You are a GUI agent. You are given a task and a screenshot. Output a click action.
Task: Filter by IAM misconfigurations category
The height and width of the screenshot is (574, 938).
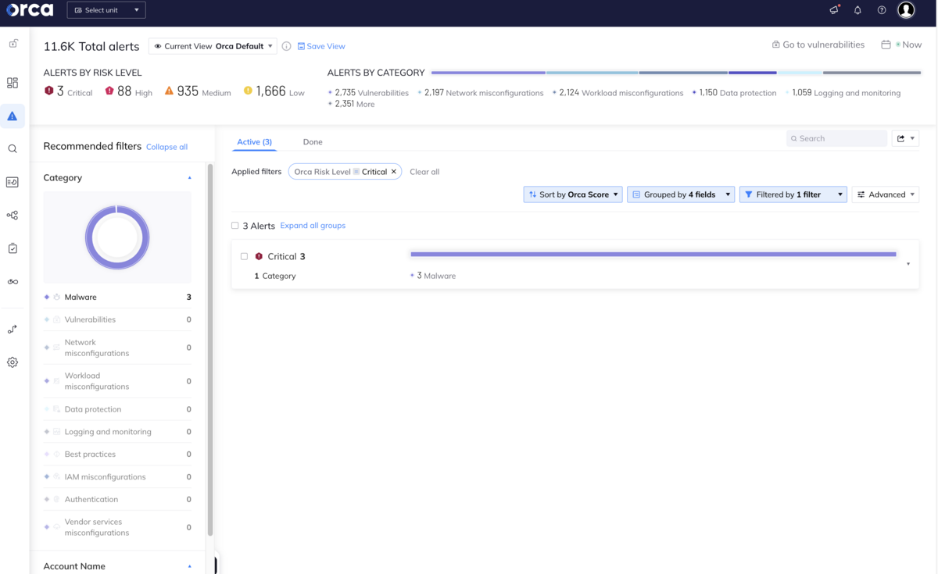117,477
